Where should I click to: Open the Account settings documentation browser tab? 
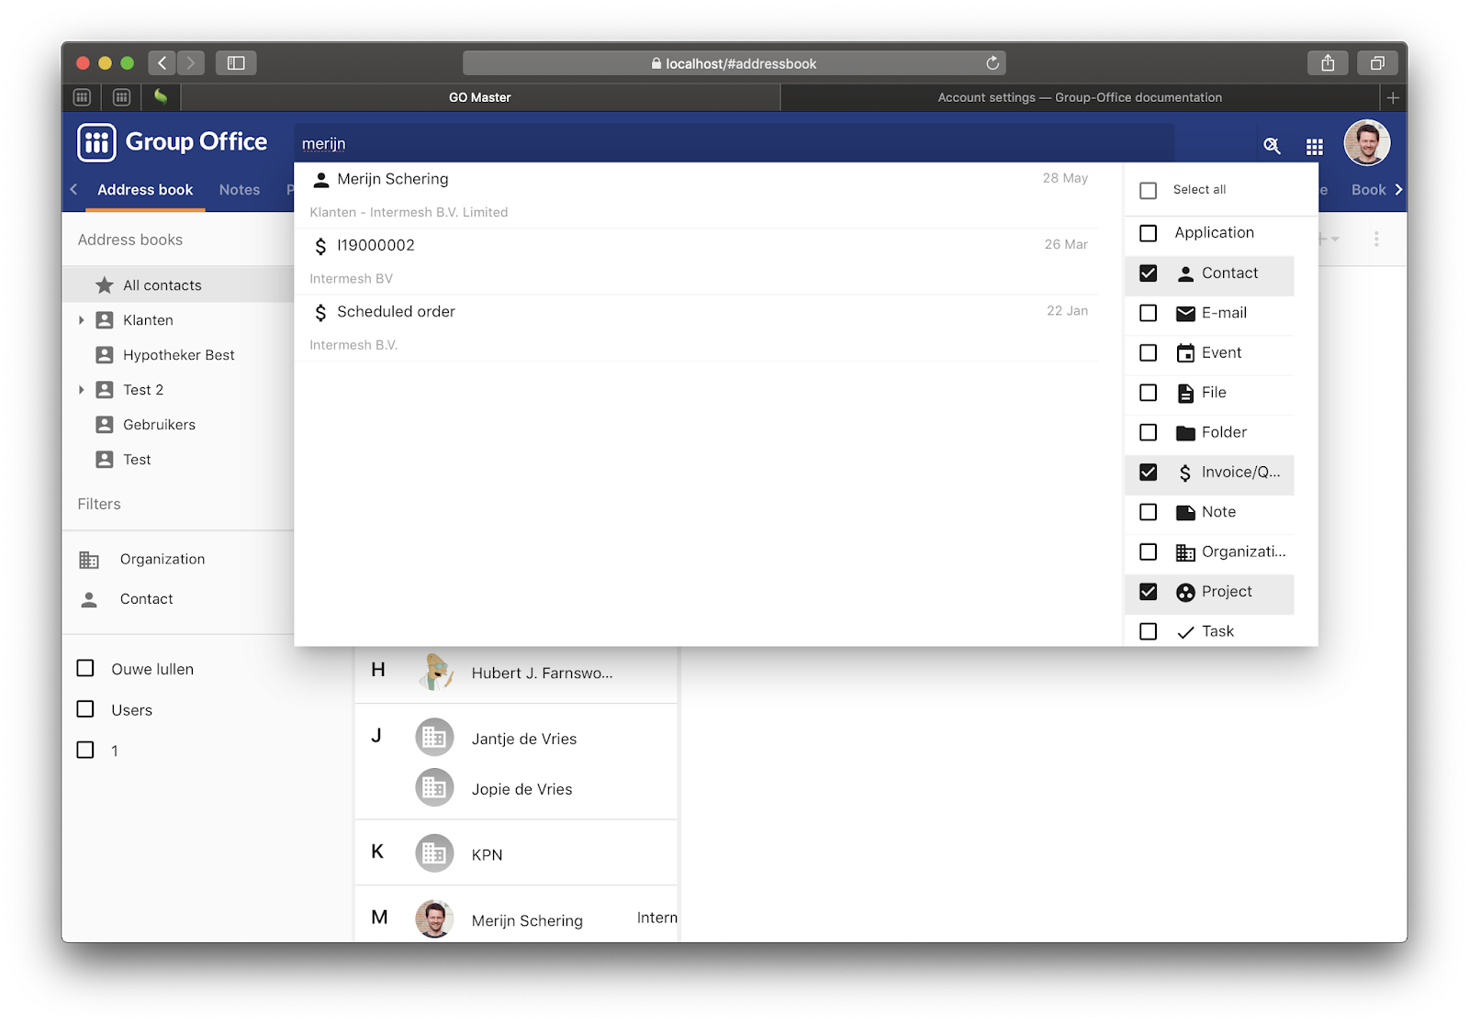pos(1079,97)
